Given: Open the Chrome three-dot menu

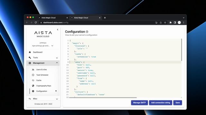Looking at the screenshot, I should (183, 23).
